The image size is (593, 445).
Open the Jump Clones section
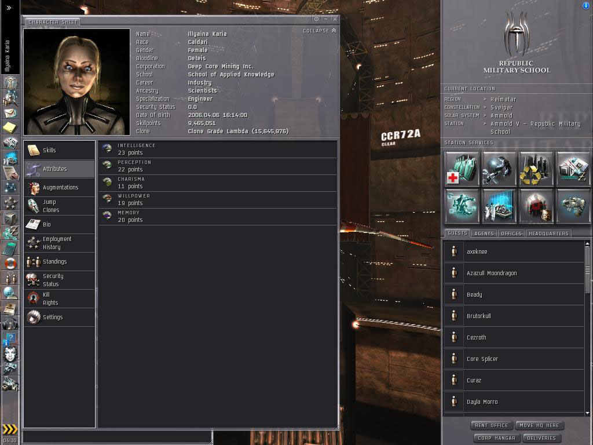(x=60, y=206)
